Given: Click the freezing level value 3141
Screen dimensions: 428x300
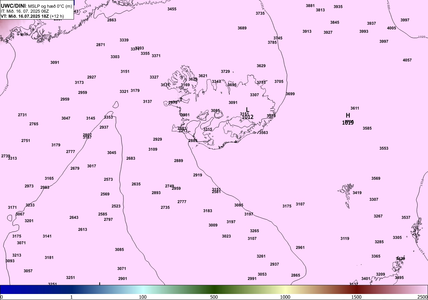Looking at the screenshot, I should tap(47, 236).
